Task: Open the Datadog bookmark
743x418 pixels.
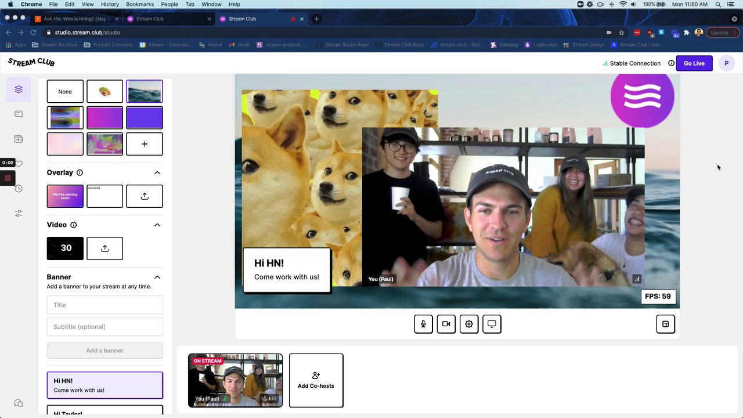Action: pos(504,45)
